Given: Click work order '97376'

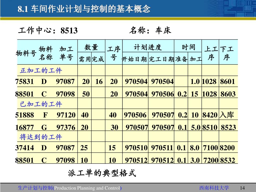Looking at the screenshot, I should [x=66, y=127].
